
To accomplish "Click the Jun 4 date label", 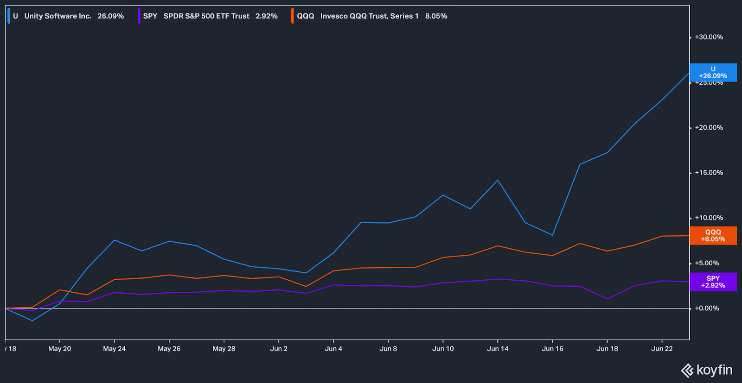I will 333,349.
